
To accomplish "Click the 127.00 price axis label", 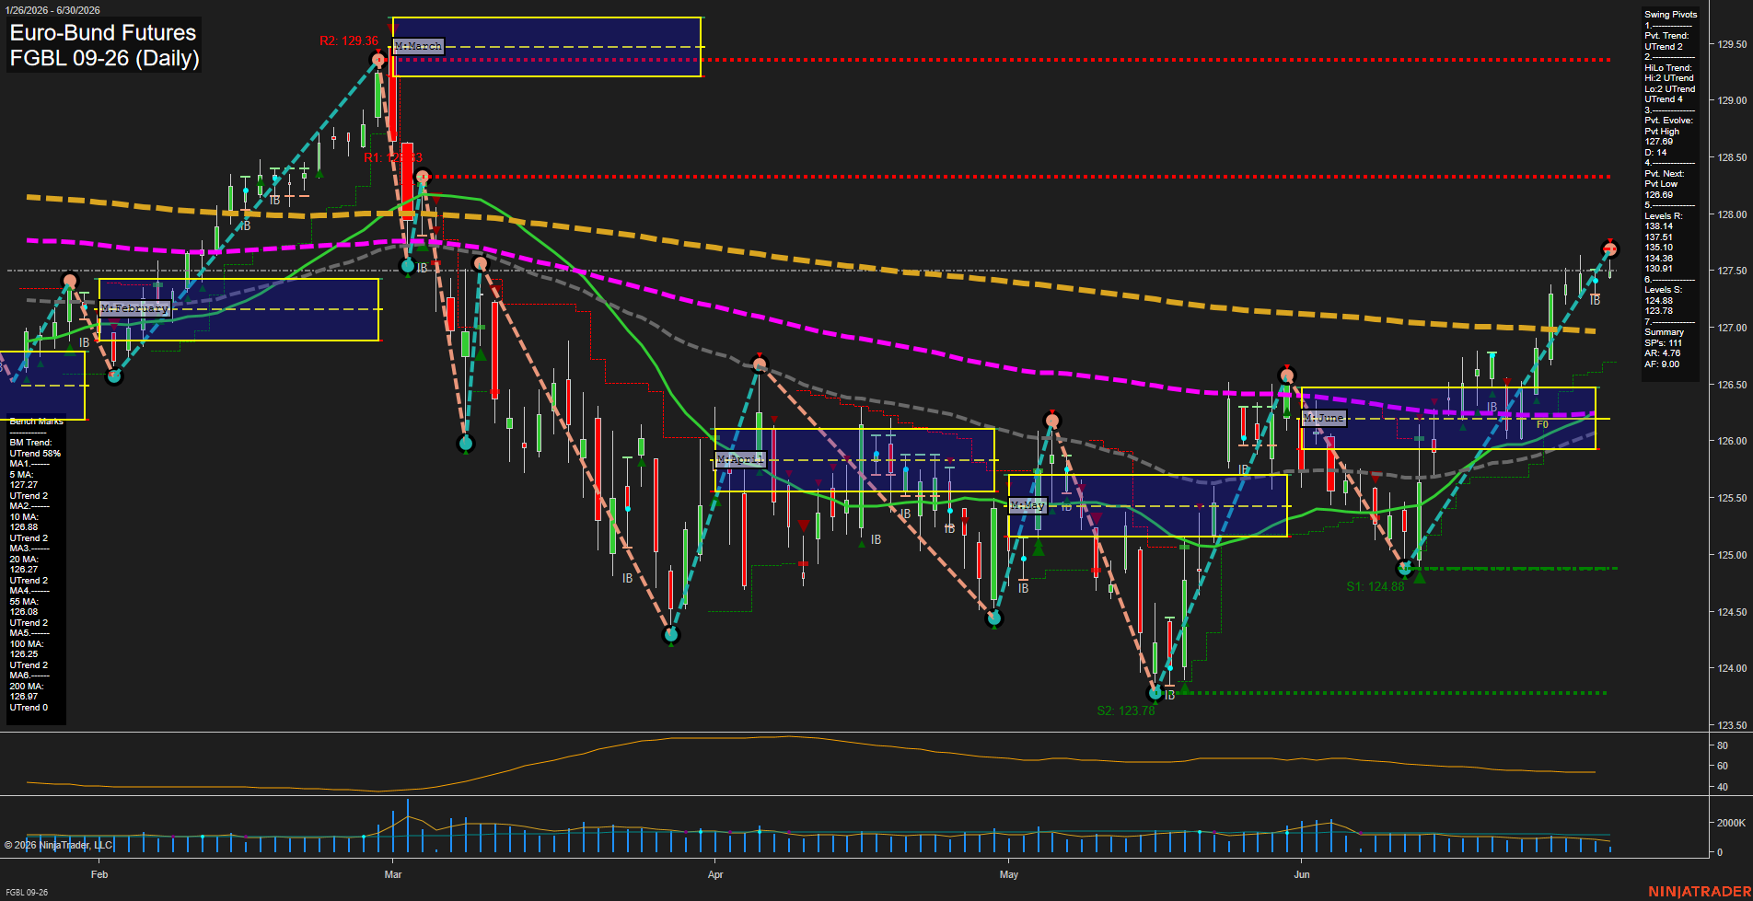I will pos(1732,328).
